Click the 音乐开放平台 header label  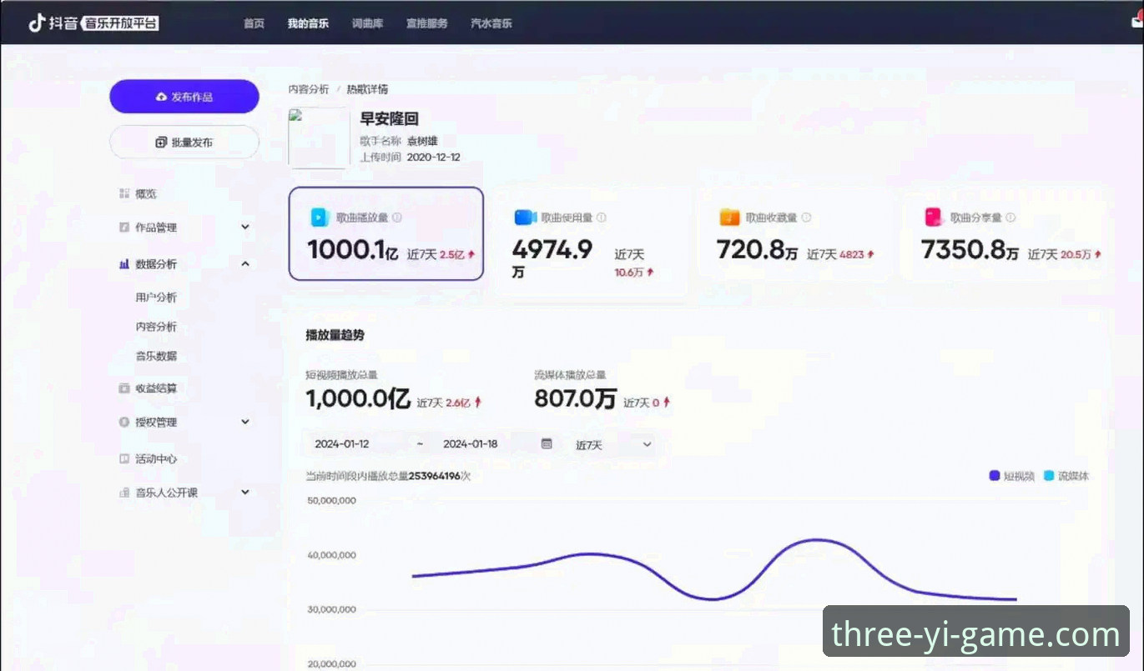pos(121,23)
